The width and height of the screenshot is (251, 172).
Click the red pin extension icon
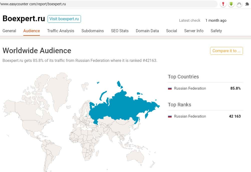223,4
